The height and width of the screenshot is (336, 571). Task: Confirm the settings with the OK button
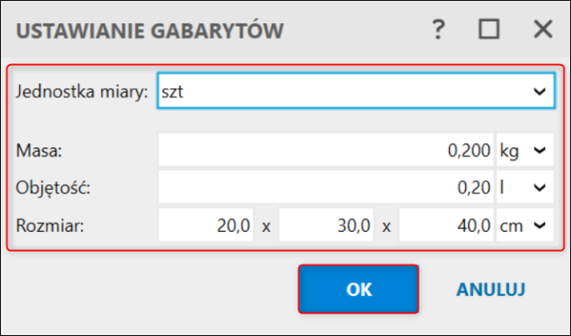coord(359,289)
